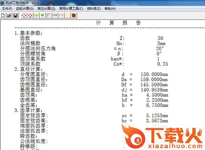205x150 pixels.
Task: Click the yellow oval toolbar icon
Action: coord(36,15)
